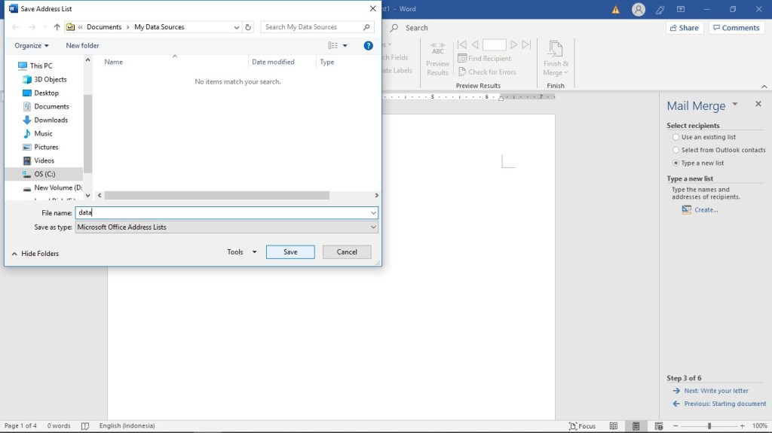772x433 pixels.
Task: Click the up-folder arrow in navigation
Action: coord(57,27)
